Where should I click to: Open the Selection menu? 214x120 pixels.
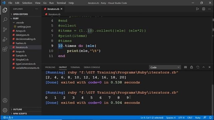[x=27, y=3]
